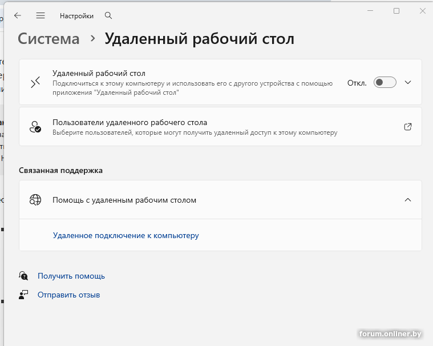Expand the Удаленный рабочий стол chevron
The height and width of the screenshot is (346, 433).
pyautogui.click(x=407, y=82)
